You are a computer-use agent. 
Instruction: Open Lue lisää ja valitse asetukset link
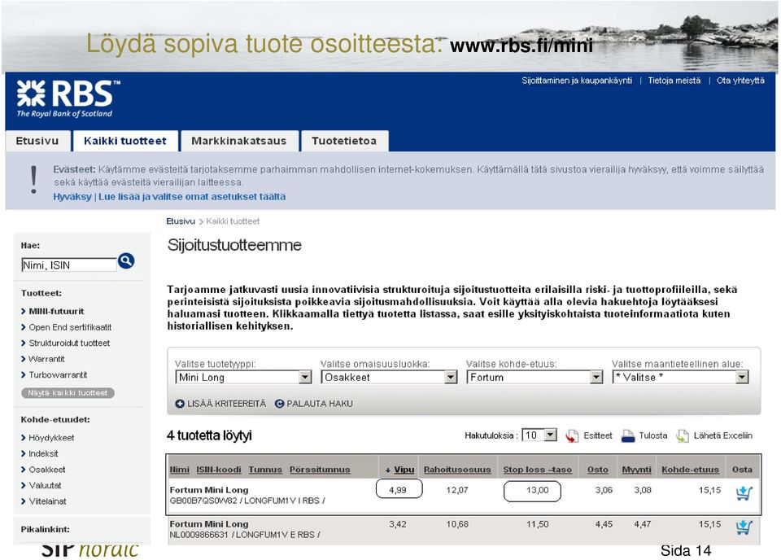point(192,197)
